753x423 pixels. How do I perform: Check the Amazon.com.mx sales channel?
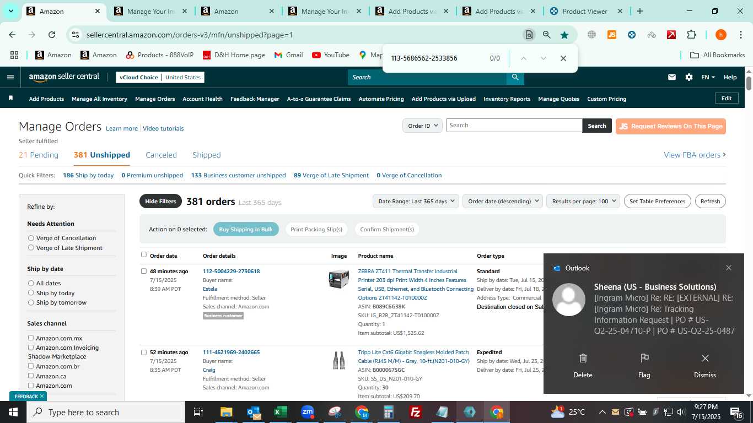click(x=31, y=338)
